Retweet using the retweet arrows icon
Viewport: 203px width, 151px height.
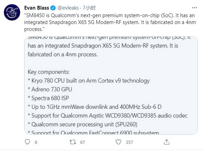tap(73, 142)
